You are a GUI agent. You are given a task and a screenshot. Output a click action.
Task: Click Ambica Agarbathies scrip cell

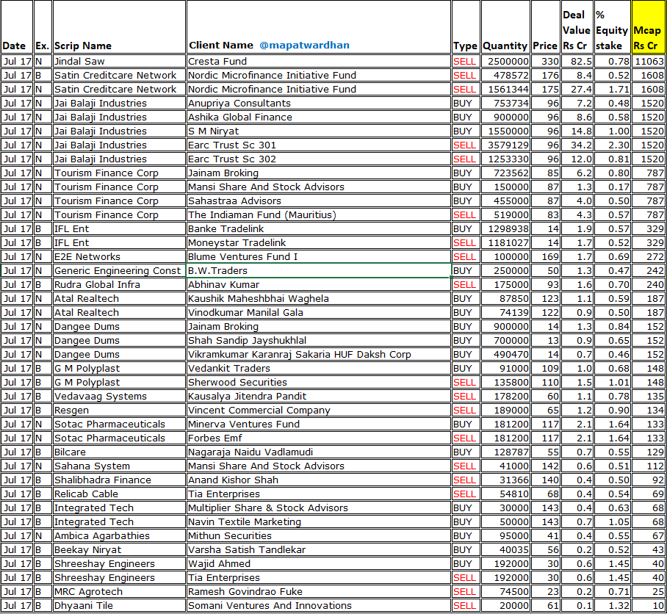(x=119, y=535)
